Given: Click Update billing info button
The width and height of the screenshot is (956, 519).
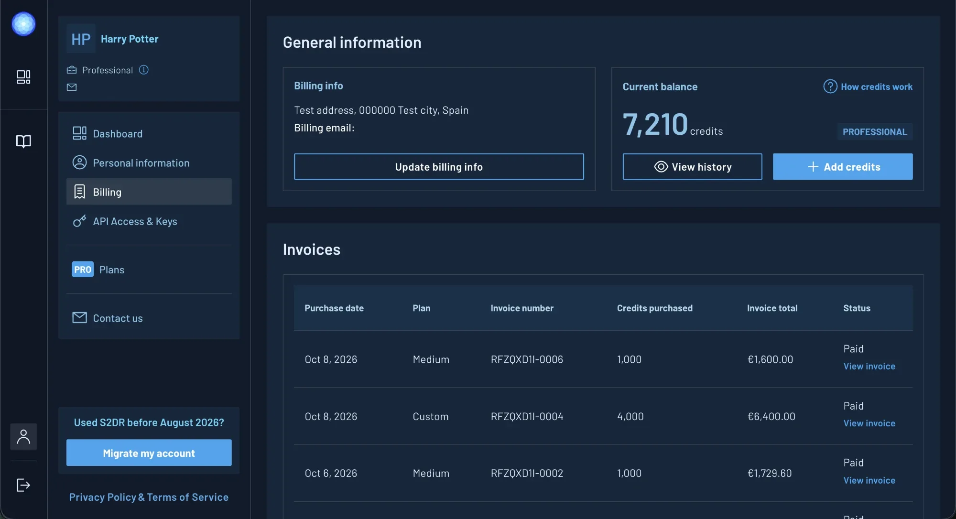Looking at the screenshot, I should (439, 167).
